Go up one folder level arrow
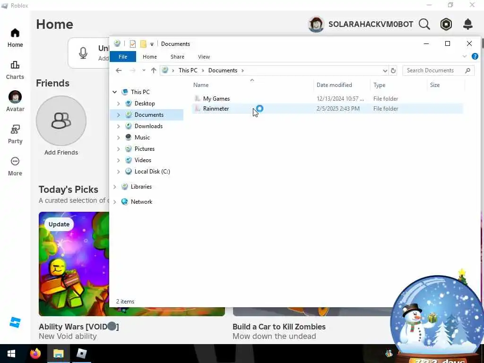484x363 pixels. [154, 70]
